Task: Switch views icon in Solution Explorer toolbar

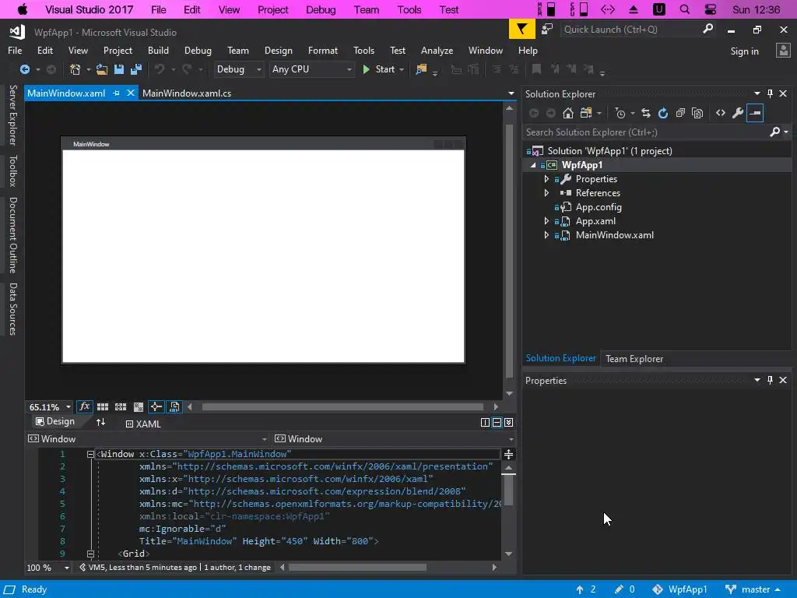Action: tap(586, 113)
